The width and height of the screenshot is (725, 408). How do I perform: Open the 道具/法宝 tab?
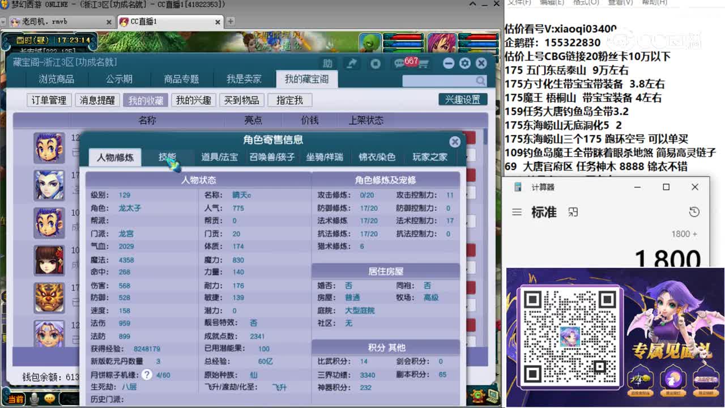coord(220,157)
